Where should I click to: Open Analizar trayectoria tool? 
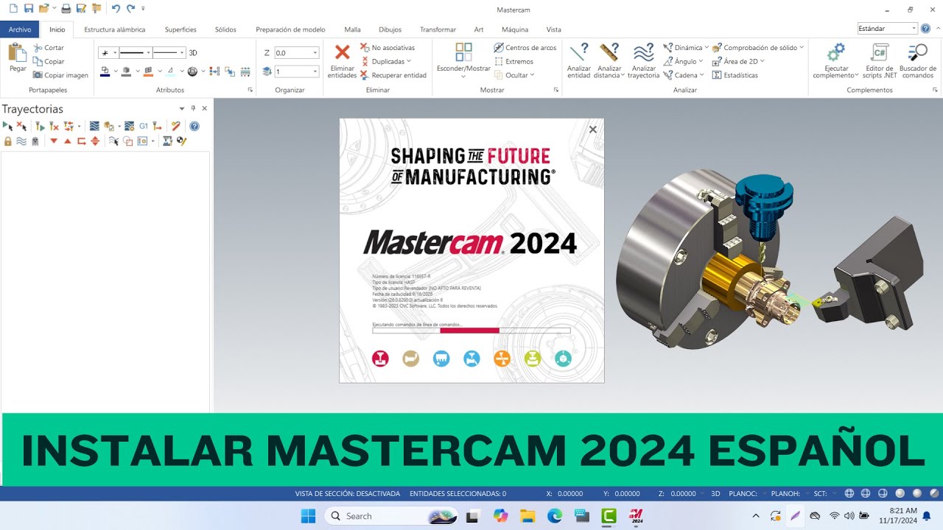[x=643, y=61]
